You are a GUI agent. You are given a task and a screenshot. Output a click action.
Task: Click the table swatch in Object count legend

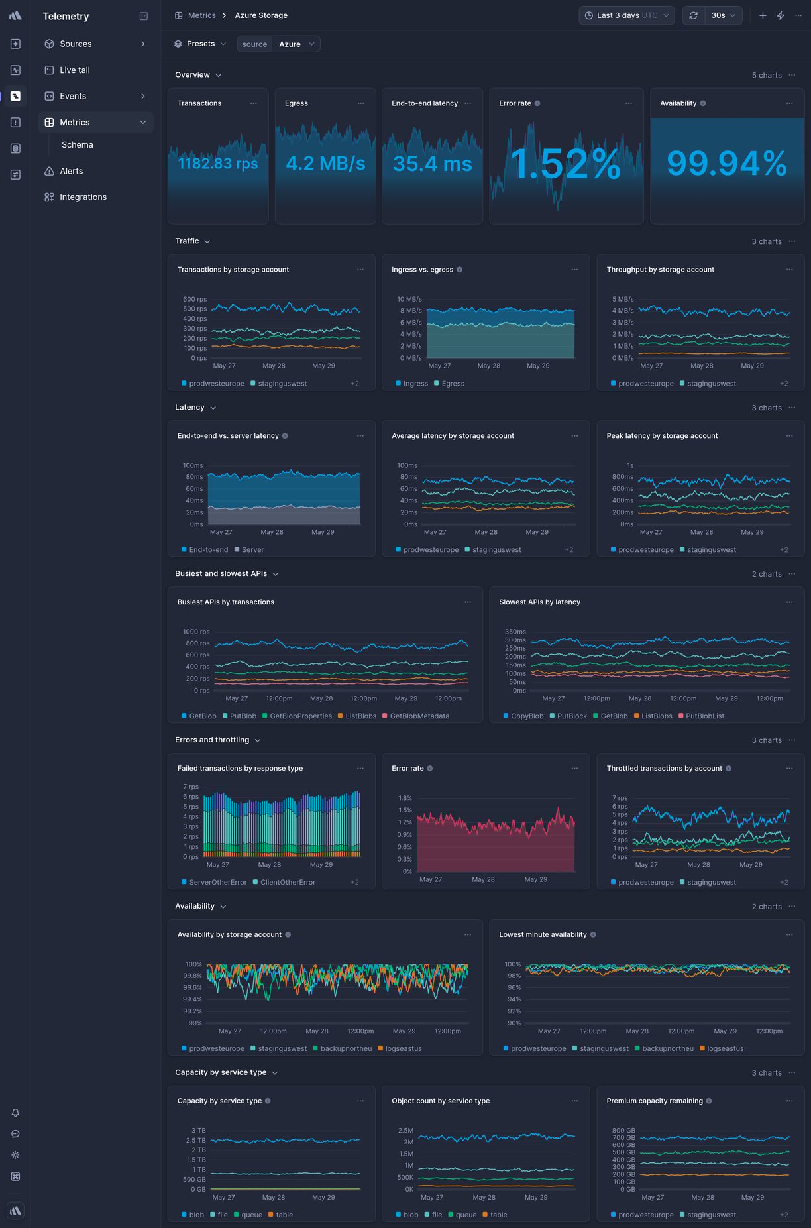pos(486,1215)
